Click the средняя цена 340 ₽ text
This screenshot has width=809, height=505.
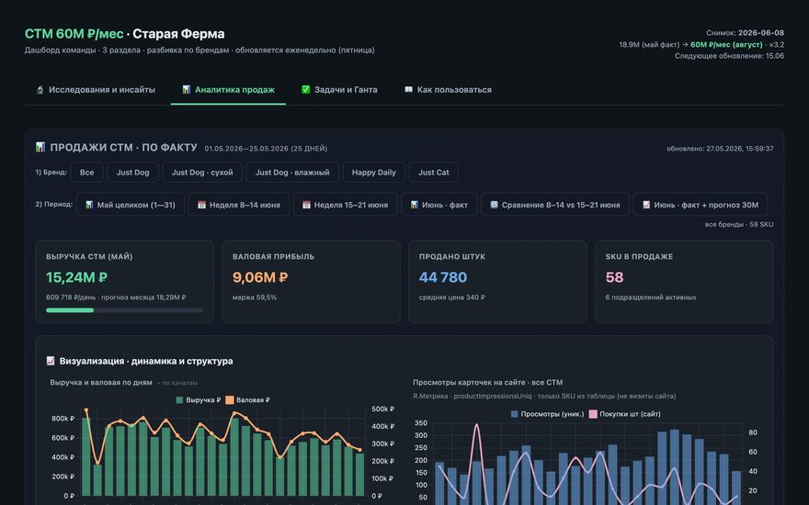click(452, 297)
